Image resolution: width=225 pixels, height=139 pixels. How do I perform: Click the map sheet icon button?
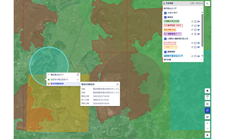tap(207, 104)
